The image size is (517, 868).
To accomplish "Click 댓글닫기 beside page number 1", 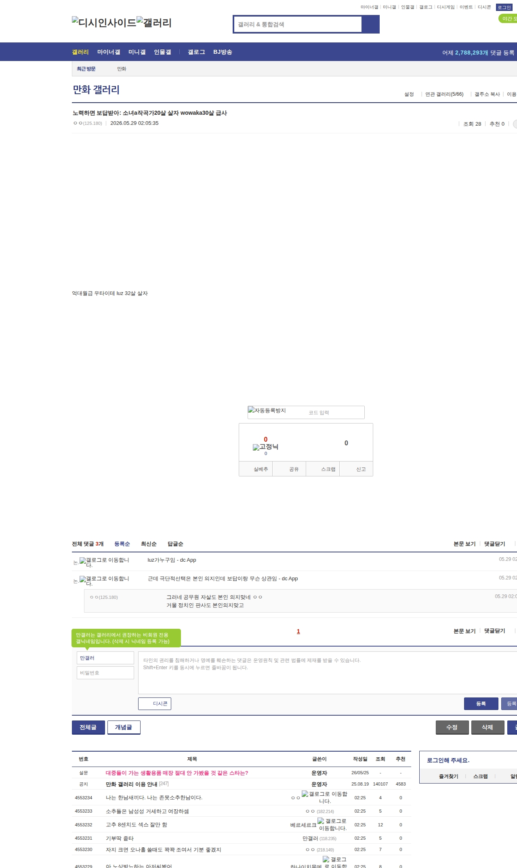I will 495,631.
